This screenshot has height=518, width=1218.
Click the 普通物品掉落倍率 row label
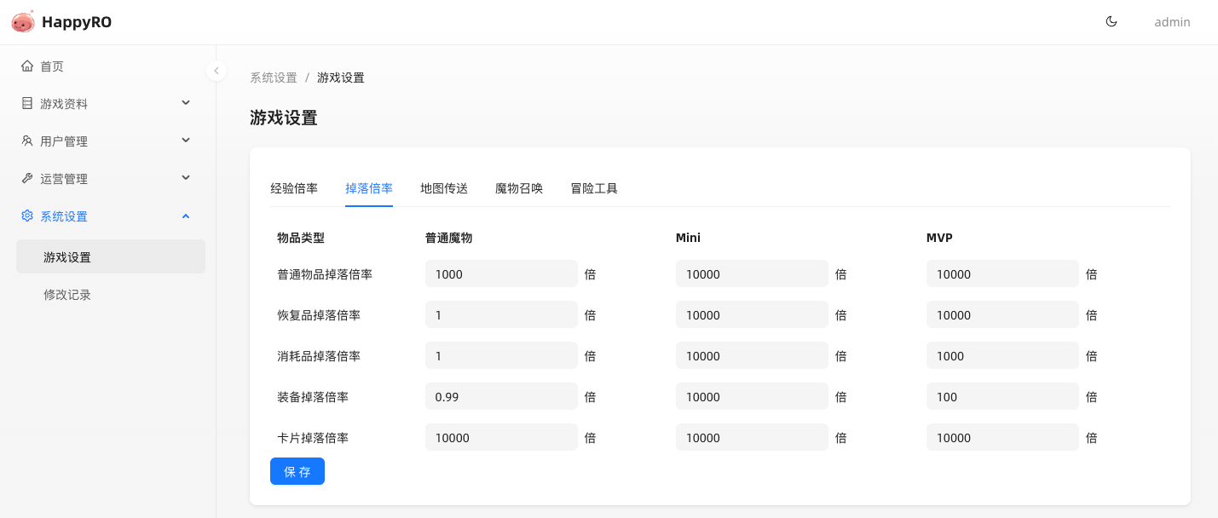tap(325, 274)
